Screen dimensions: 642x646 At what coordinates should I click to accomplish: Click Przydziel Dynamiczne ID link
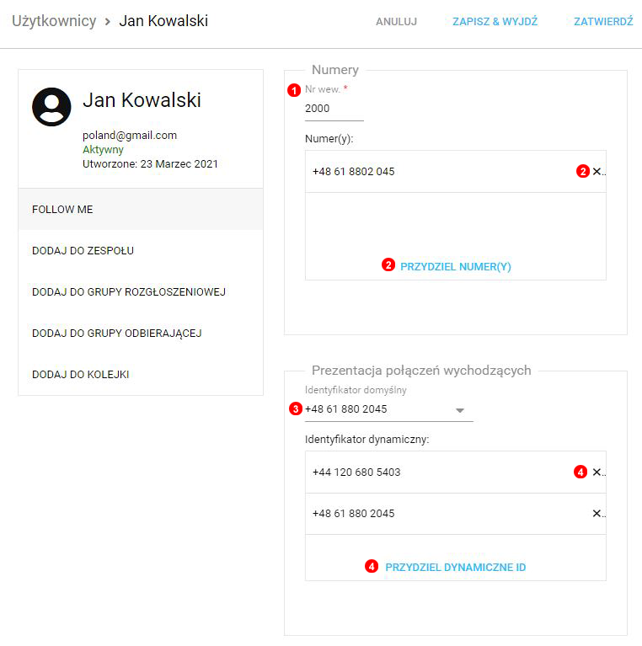455,568
